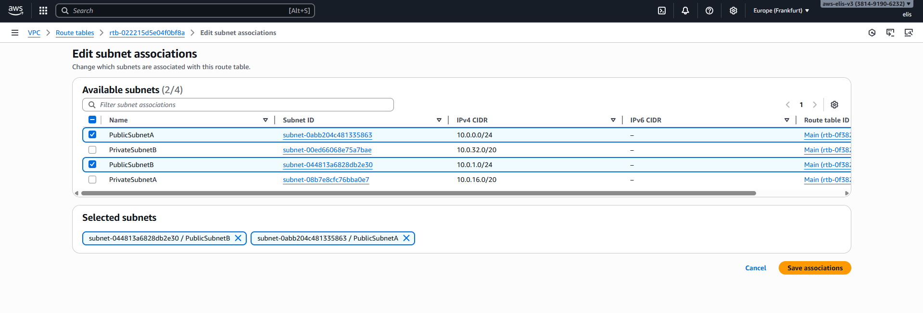The height and width of the screenshot is (313, 923).
Task: Remove PublicSubnetB from selected subnets
Action: click(x=238, y=238)
